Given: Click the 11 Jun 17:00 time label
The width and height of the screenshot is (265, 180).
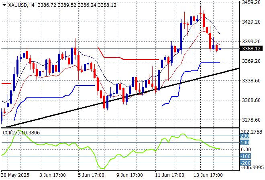Looking at the screenshot, I should 169,175.
